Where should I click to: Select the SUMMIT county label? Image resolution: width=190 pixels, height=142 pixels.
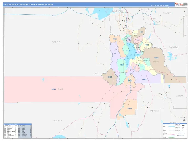click(x=167, y=13)
